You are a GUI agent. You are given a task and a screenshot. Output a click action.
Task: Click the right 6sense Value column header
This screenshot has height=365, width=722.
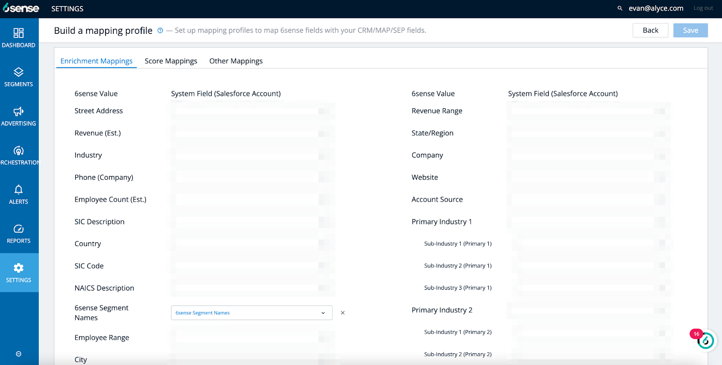point(433,93)
